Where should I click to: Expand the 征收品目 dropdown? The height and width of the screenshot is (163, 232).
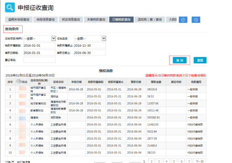coord(90,38)
